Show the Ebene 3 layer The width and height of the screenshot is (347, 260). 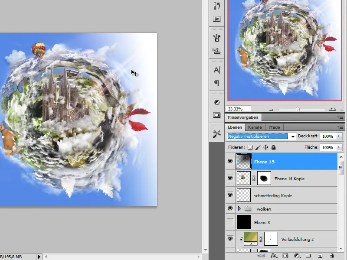(230, 222)
